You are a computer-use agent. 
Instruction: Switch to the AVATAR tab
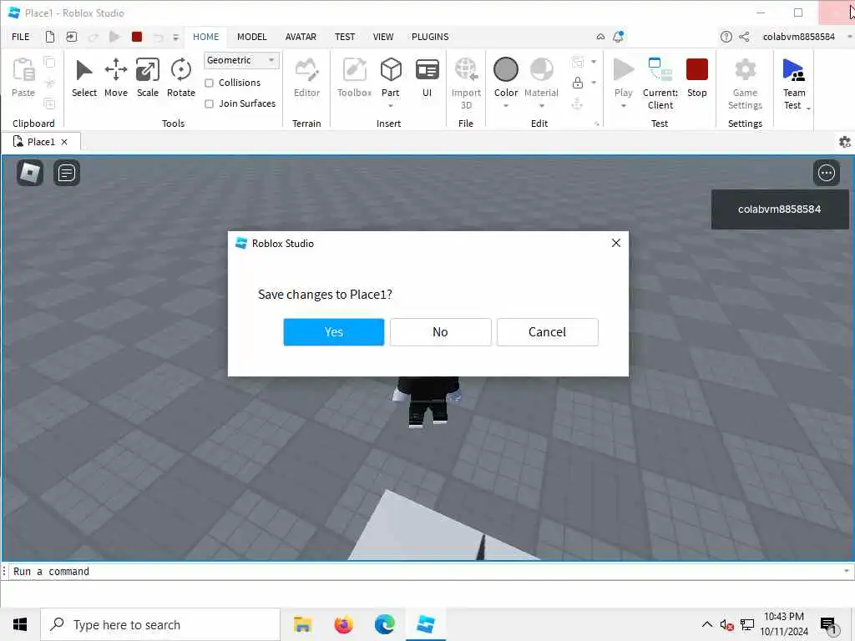coord(301,37)
